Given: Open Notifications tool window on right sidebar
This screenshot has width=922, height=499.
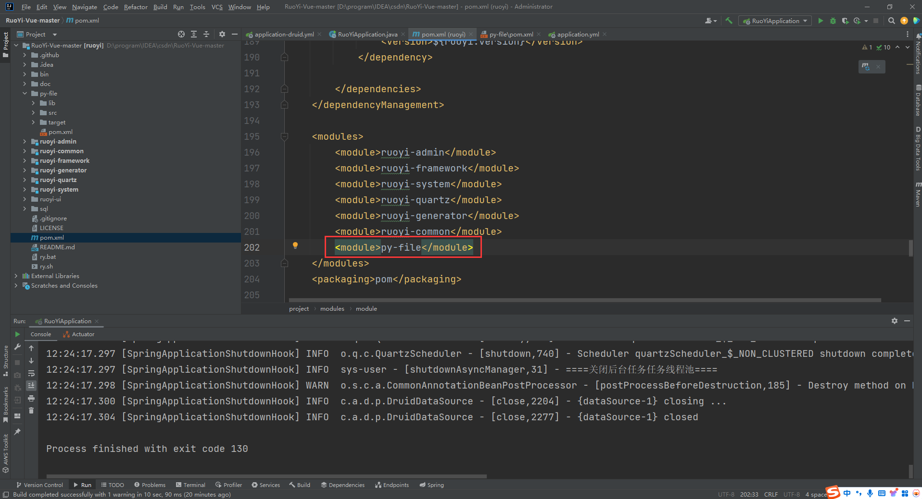Looking at the screenshot, I should (x=918, y=54).
